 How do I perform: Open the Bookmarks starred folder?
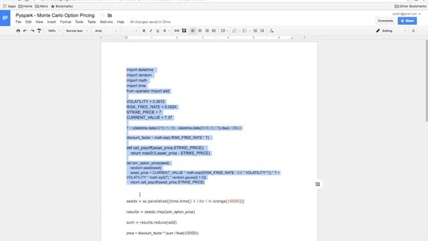(62, 6)
